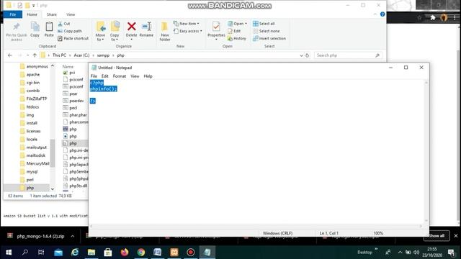Click the volume speaker tray icon
This screenshot has height=259, width=461.
416,253
